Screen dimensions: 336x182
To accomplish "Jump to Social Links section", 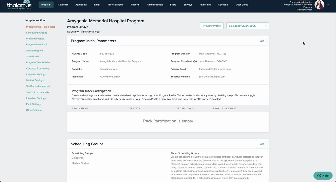I will [x=32, y=57].
